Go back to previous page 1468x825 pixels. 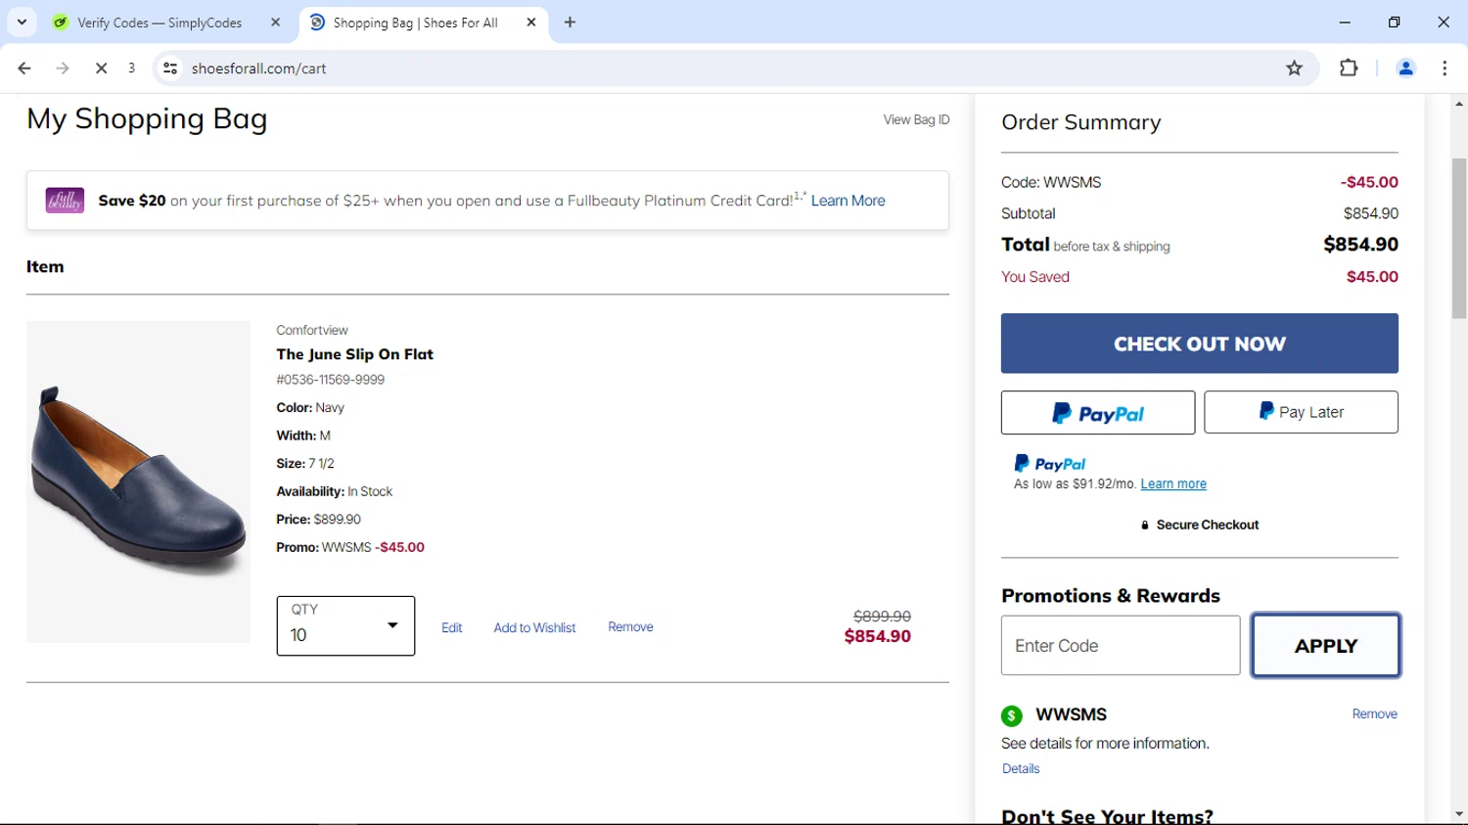pos(24,69)
